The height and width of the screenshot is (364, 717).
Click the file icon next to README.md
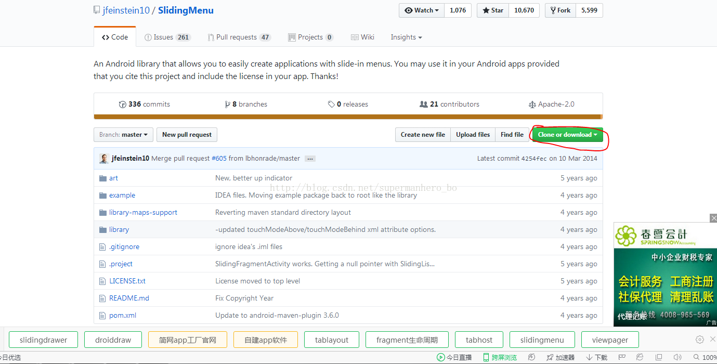pos(102,298)
